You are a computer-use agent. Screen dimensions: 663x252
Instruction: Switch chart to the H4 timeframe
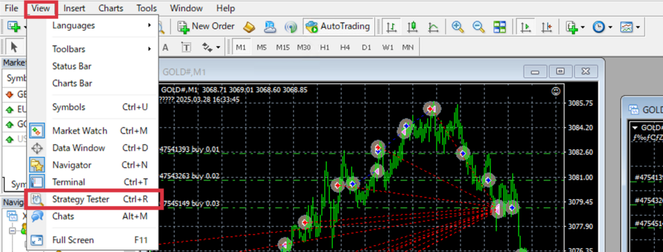tap(345, 47)
